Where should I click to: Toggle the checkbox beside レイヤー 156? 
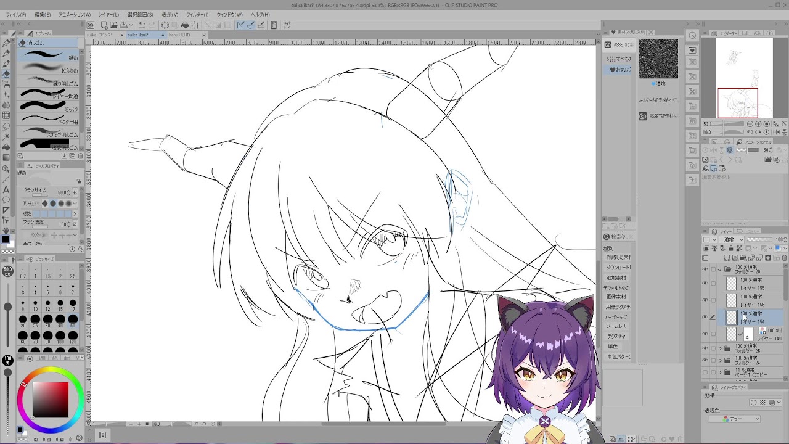[x=714, y=300]
